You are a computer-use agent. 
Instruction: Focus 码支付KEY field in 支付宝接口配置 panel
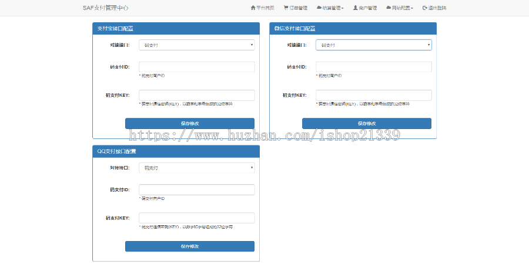point(197,95)
